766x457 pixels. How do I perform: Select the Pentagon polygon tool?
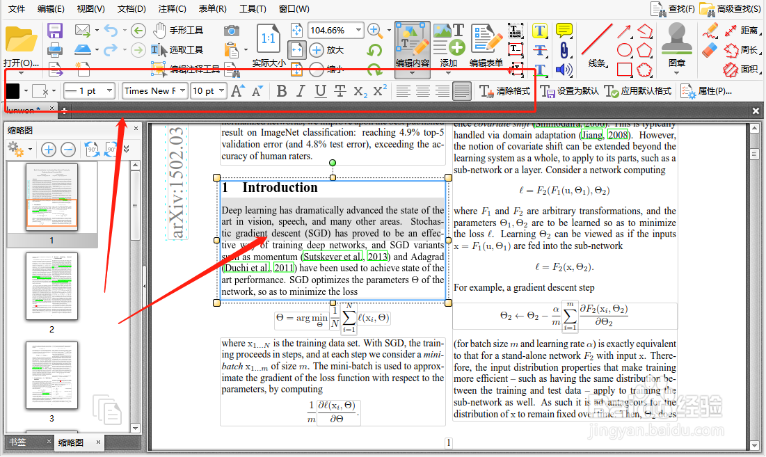coord(644,50)
